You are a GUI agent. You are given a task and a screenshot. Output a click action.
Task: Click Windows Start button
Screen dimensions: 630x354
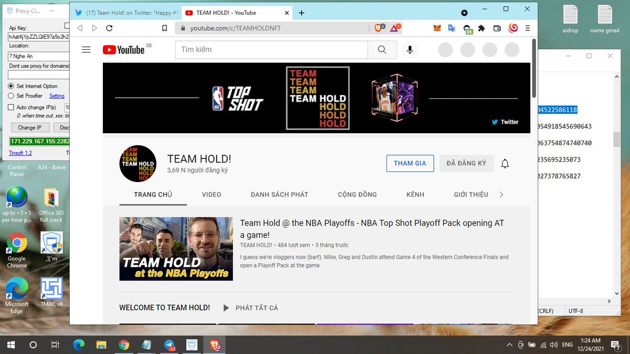coord(10,345)
